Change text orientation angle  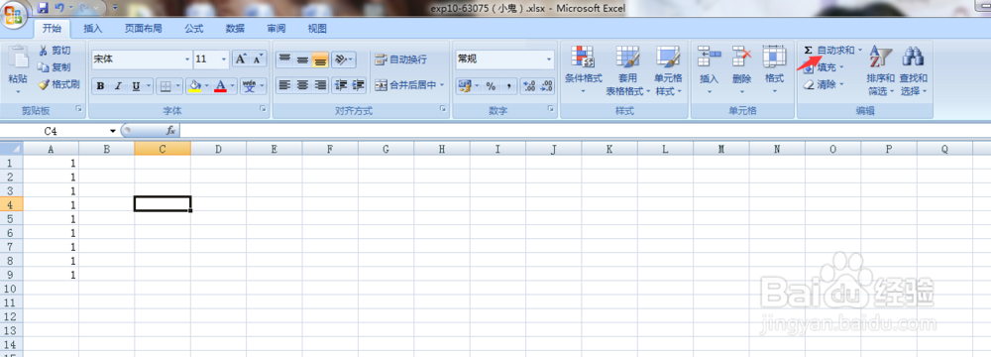tap(340, 59)
